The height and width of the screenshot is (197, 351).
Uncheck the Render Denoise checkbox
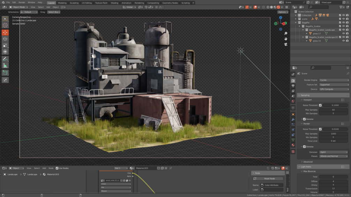click(x=304, y=147)
